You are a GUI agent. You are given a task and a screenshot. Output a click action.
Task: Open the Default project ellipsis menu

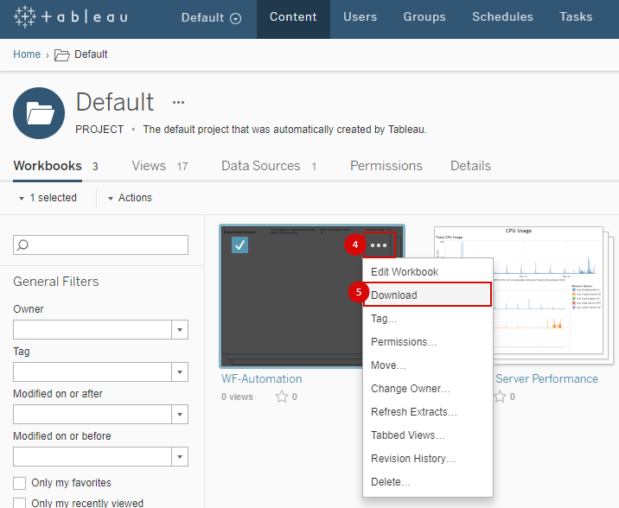point(178,103)
